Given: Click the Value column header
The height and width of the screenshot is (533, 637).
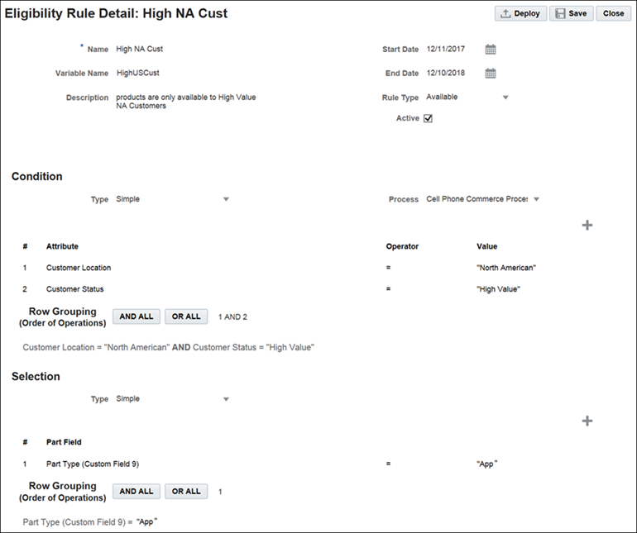Looking at the screenshot, I should pyautogui.click(x=486, y=246).
